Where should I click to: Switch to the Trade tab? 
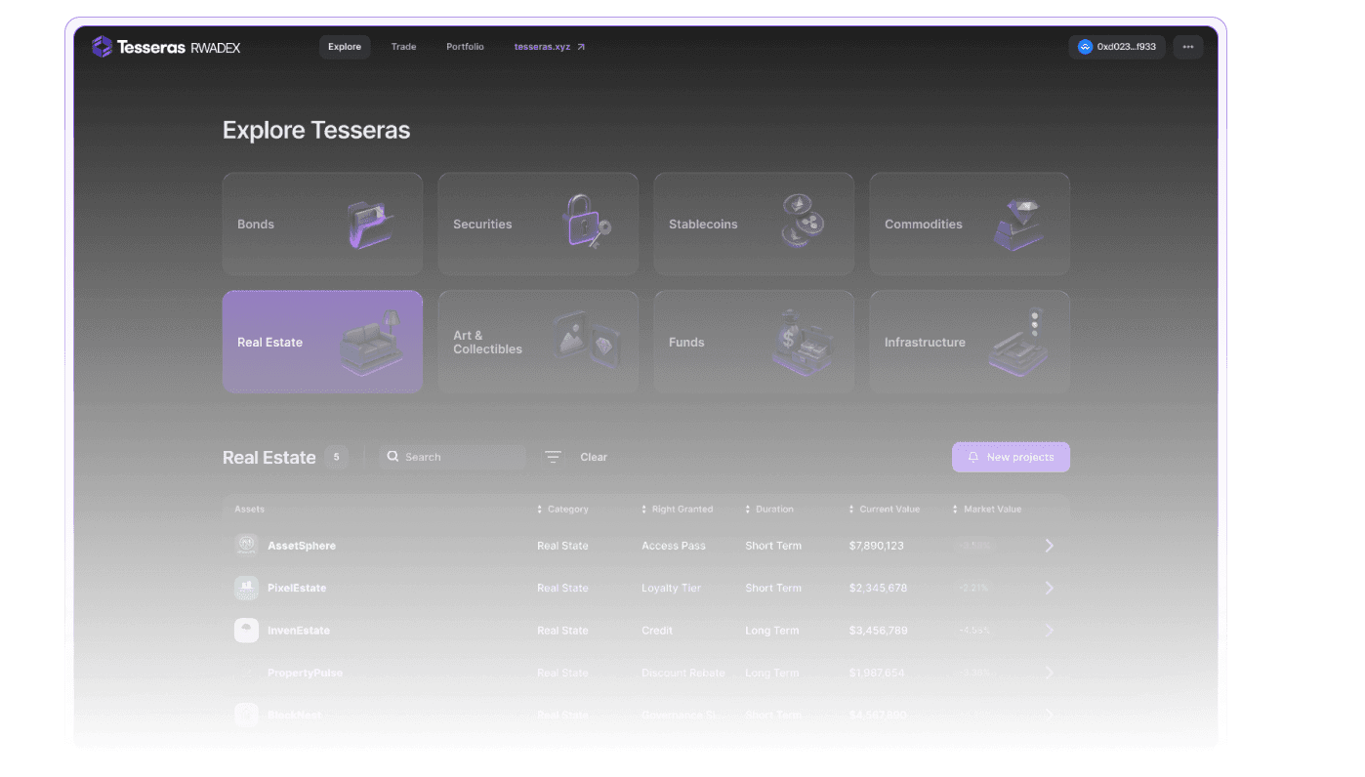[x=403, y=46]
